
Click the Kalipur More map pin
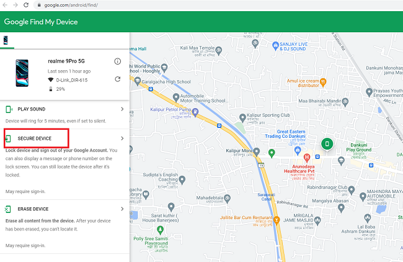tap(256, 152)
